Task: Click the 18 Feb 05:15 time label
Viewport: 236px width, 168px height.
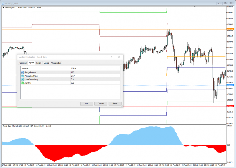Action: (52, 165)
